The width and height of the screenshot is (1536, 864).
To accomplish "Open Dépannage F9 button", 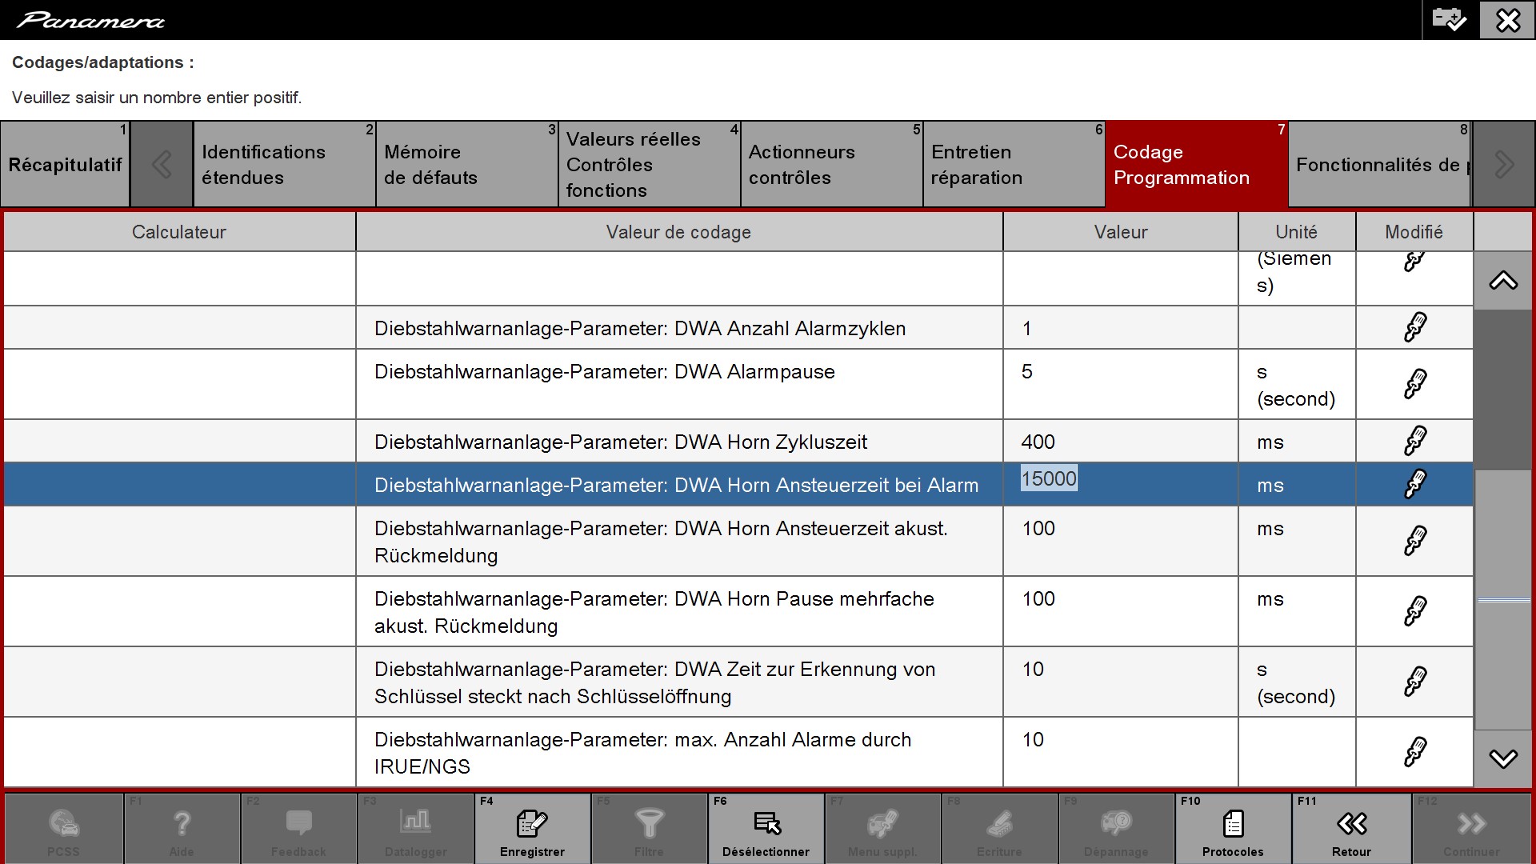I will 1116,828.
